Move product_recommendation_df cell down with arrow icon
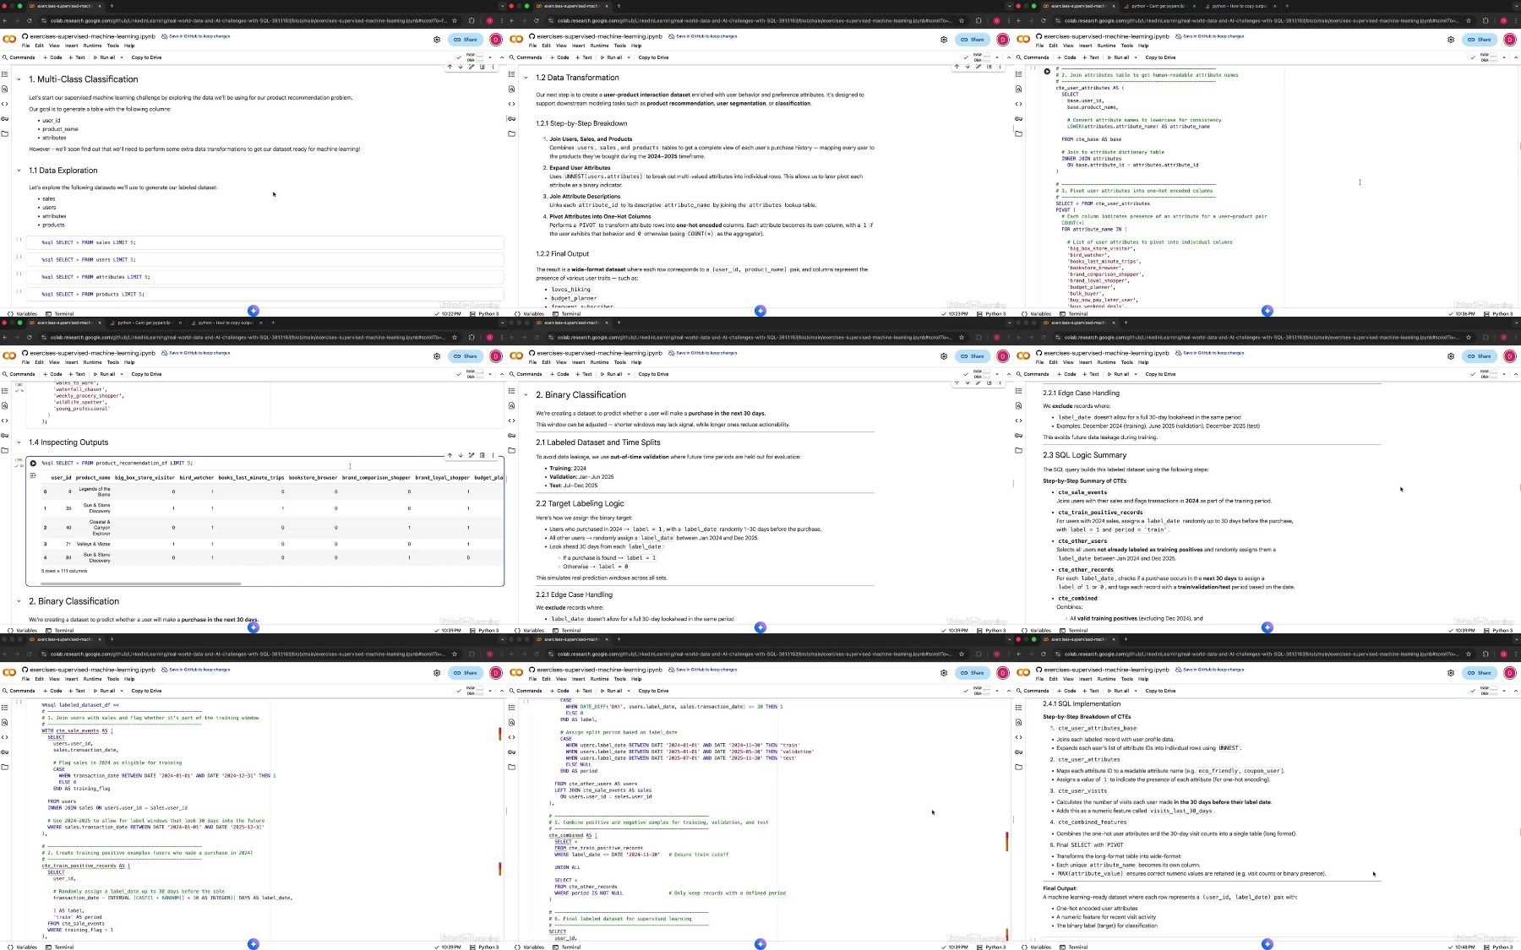Screen dimensions: 1521x950 click(461, 455)
